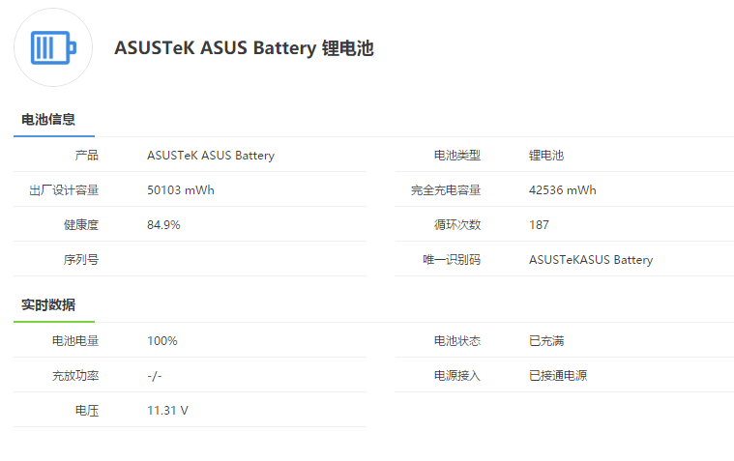The image size is (734, 461).
Task: Click the product value ASUSTeK ASUS Battery
Action: (x=211, y=156)
